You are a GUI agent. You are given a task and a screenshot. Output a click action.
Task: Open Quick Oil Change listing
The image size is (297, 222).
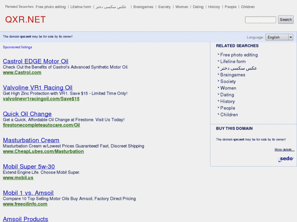tap(27, 114)
